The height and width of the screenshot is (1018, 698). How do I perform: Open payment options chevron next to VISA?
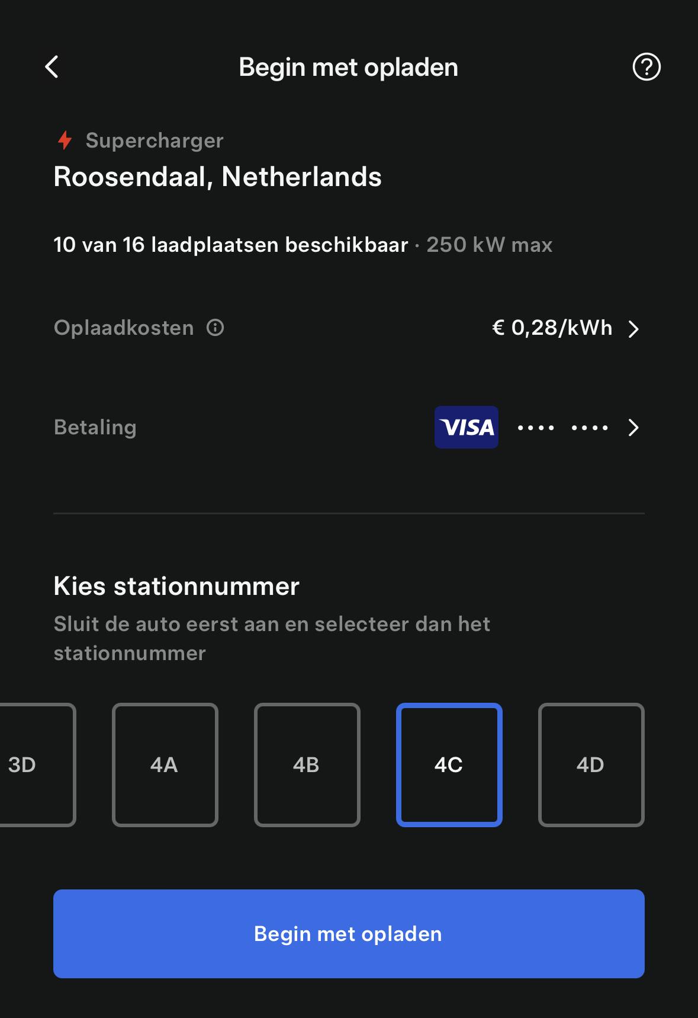(x=633, y=428)
